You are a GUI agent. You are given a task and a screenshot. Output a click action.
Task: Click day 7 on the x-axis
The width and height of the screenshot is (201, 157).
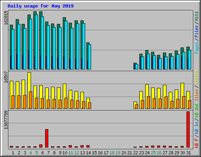pyautogui.click(x=48, y=153)
